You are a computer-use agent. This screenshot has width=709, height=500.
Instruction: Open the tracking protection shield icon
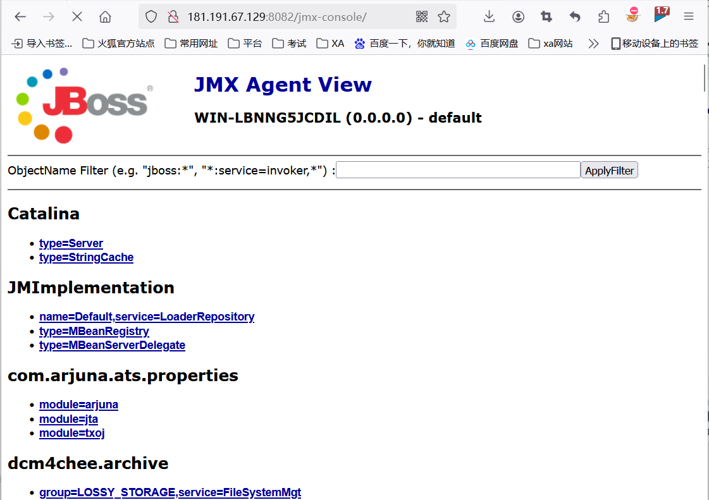(x=151, y=17)
